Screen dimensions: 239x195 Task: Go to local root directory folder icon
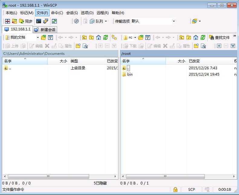click(x=91, y=37)
